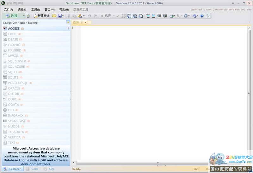
Task: Click the copy icon in the toolbar
Action: [74, 16]
